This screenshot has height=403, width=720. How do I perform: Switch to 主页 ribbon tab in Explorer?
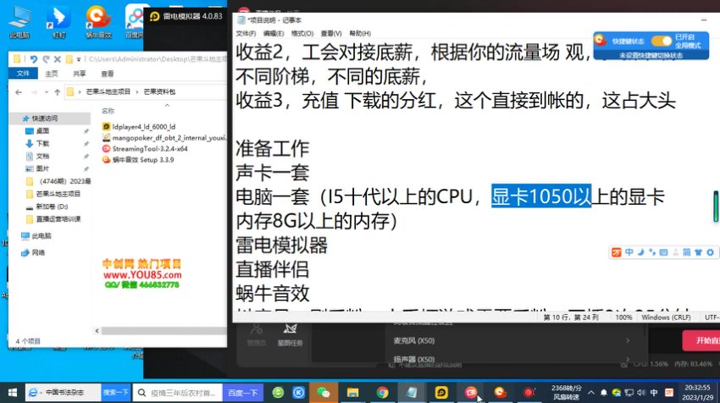52,74
